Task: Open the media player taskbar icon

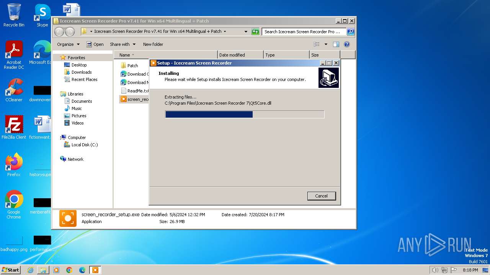Action: click(56, 270)
